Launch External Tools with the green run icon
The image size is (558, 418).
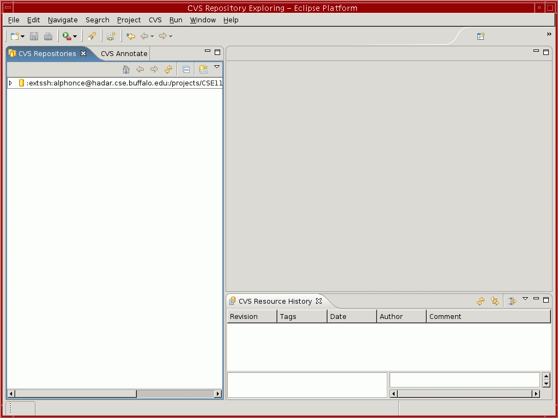point(67,36)
